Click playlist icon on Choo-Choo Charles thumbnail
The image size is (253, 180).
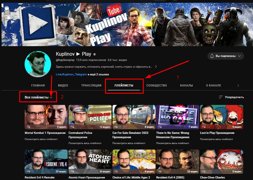pos(204,171)
